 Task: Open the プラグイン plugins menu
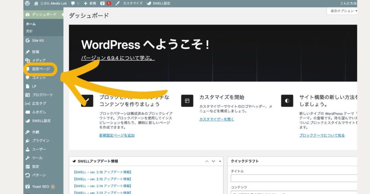coord(40,141)
